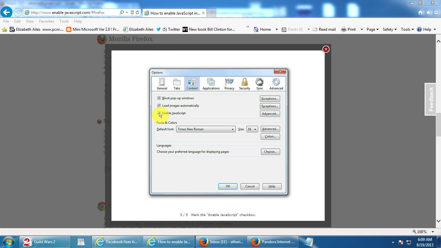Click the search magnifier in address bar
441x248 pixels.
pos(121,13)
